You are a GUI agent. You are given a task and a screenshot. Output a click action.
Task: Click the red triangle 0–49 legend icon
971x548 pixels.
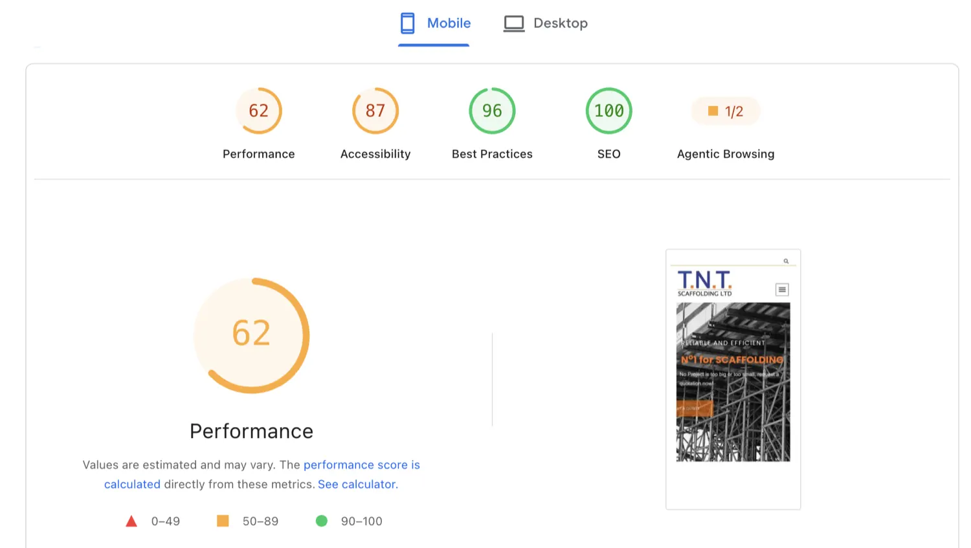pyautogui.click(x=131, y=521)
